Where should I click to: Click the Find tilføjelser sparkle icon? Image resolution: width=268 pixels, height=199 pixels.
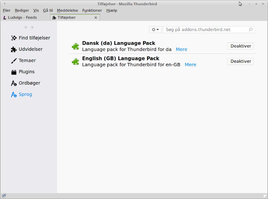point(14,38)
